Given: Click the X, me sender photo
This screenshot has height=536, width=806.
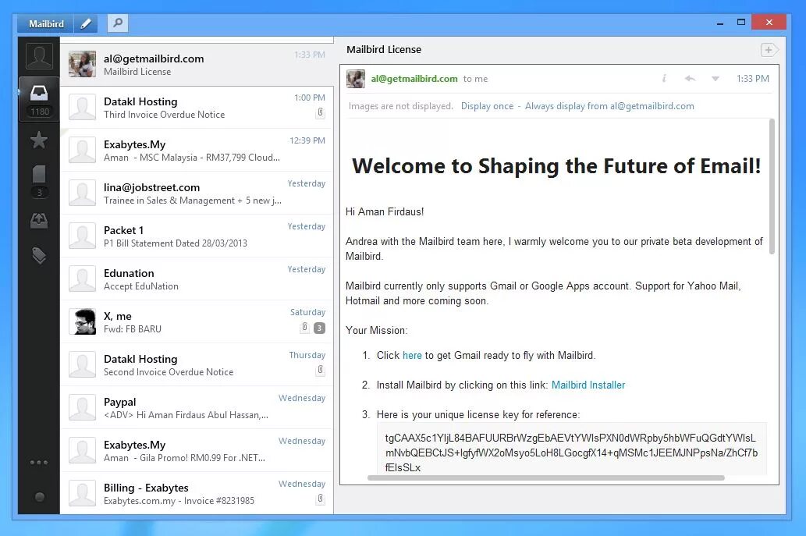Looking at the screenshot, I should pyautogui.click(x=82, y=321).
